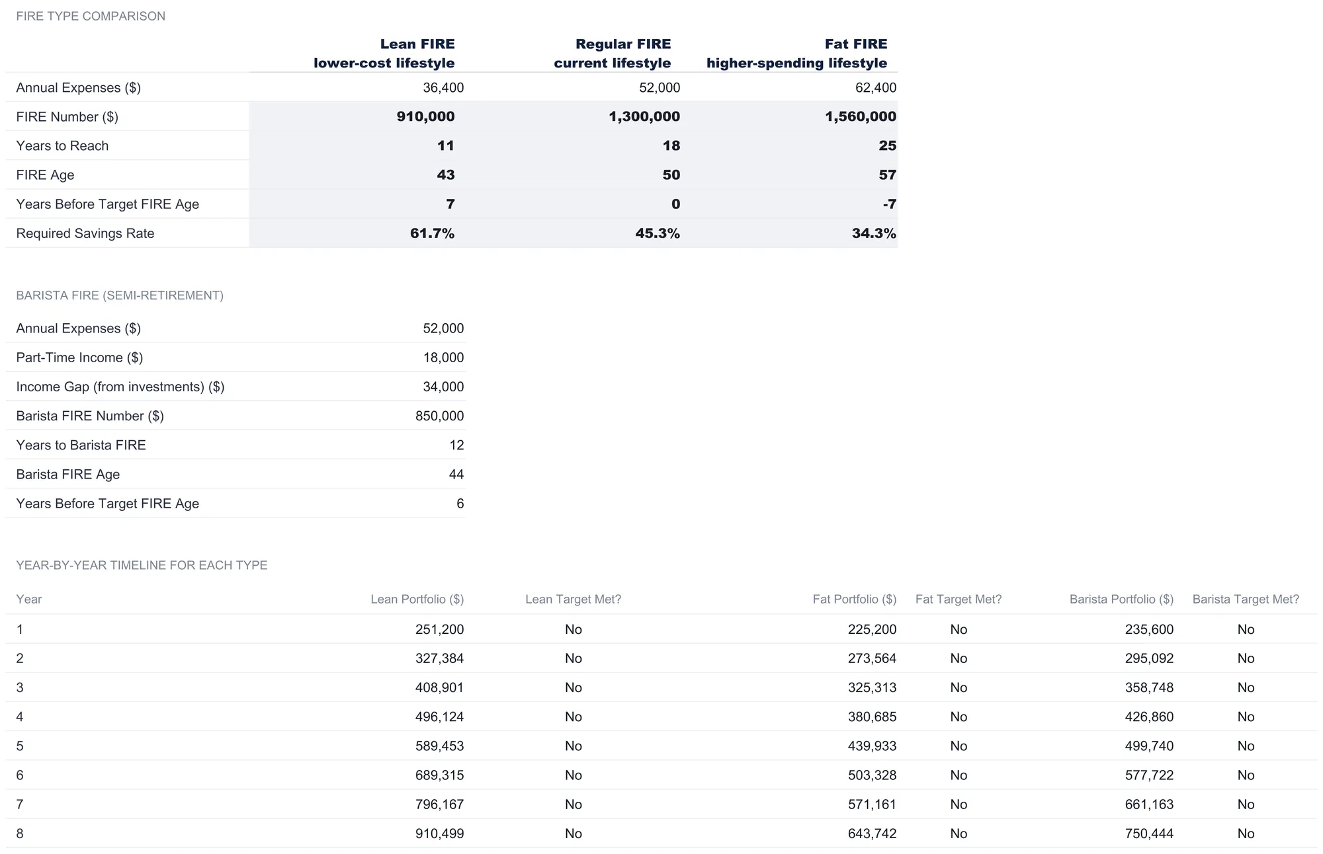
Task: Click the Lean Years to Reach value 11
Action: (x=446, y=146)
